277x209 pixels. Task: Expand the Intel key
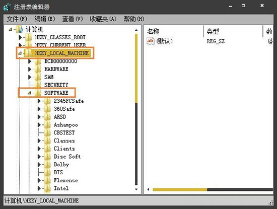(39, 188)
